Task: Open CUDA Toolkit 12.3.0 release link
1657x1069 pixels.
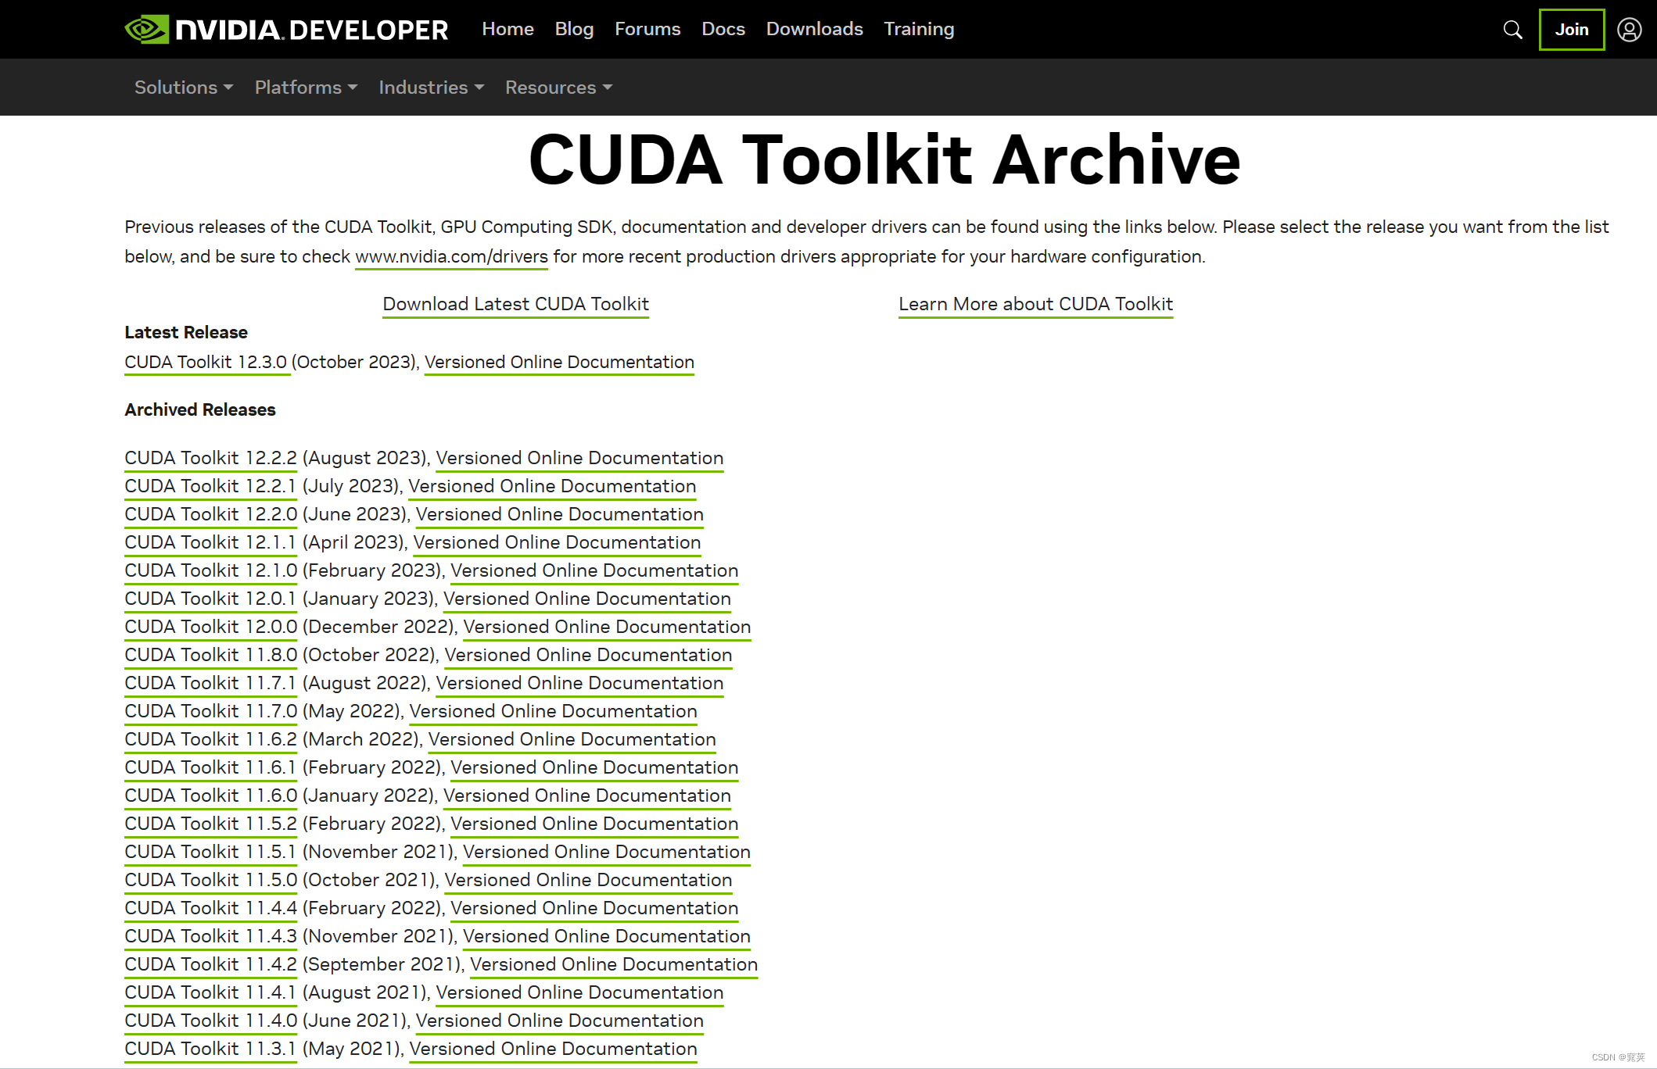Action: pos(206,362)
